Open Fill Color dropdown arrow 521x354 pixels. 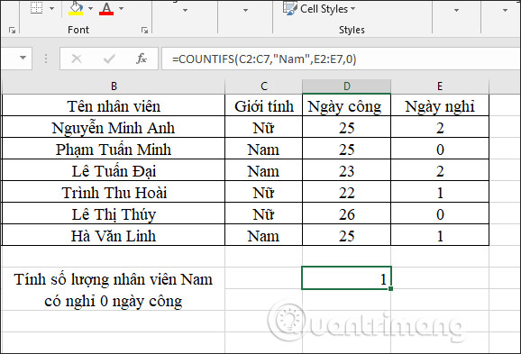point(90,8)
